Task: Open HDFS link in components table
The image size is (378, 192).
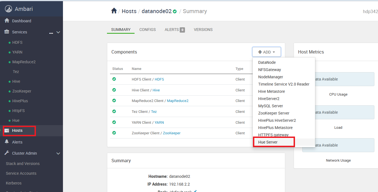Action: (x=159, y=79)
